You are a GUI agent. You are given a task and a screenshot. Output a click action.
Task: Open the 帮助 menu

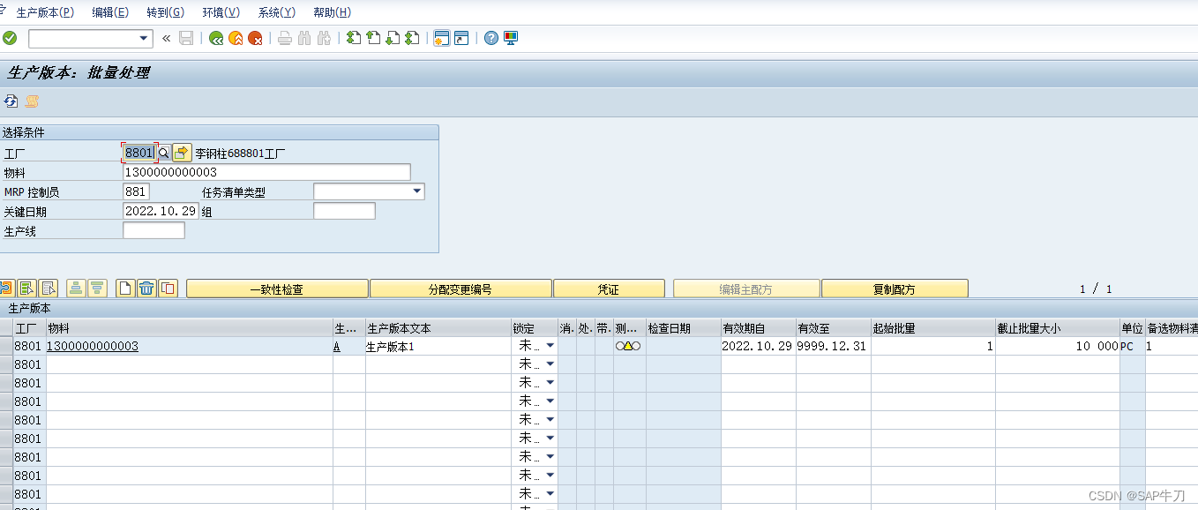click(x=332, y=12)
